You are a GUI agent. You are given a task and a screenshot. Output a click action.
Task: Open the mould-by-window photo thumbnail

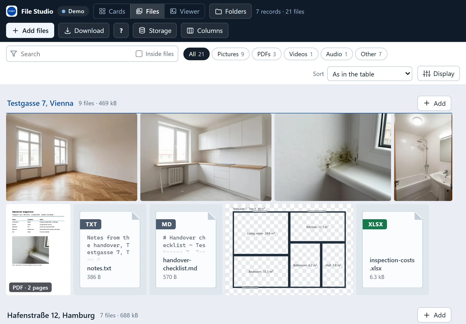(333, 157)
